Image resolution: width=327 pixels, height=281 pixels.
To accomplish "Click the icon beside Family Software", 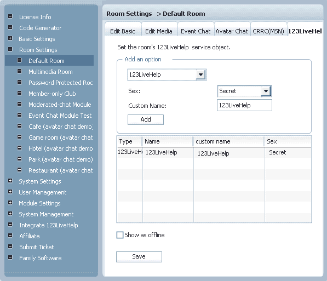I will (10, 257).
